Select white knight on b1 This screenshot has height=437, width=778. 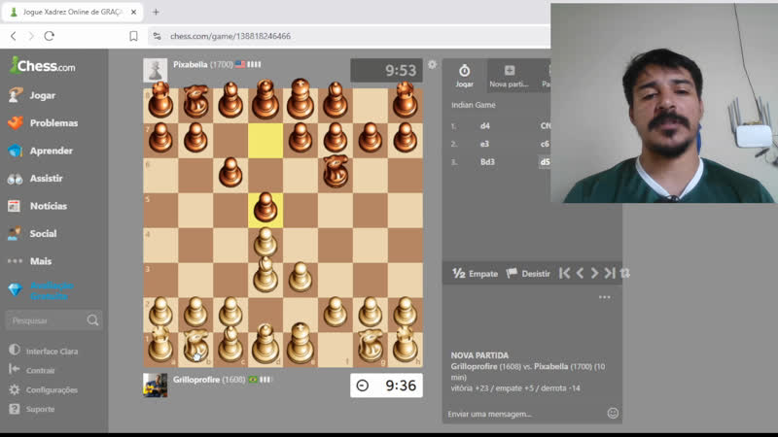tap(195, 350)
